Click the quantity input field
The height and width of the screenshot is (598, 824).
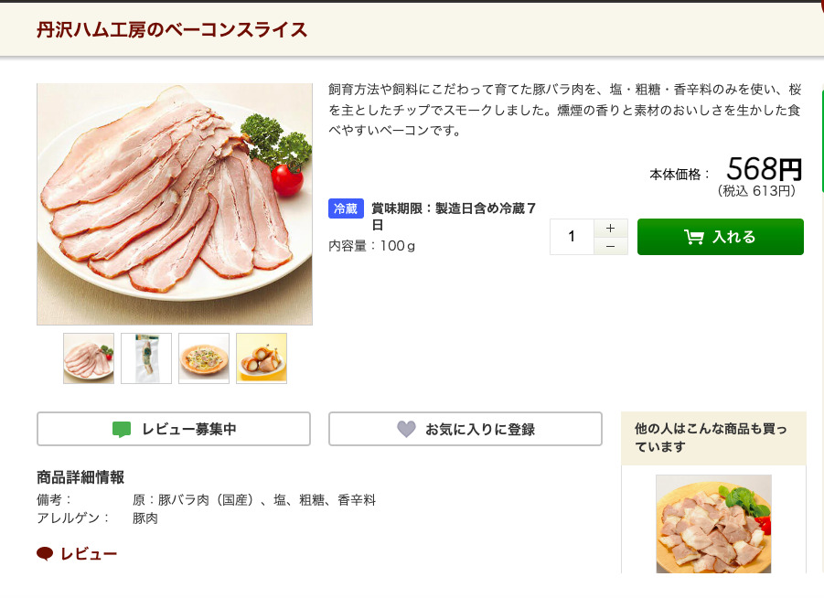coord(573,237)
